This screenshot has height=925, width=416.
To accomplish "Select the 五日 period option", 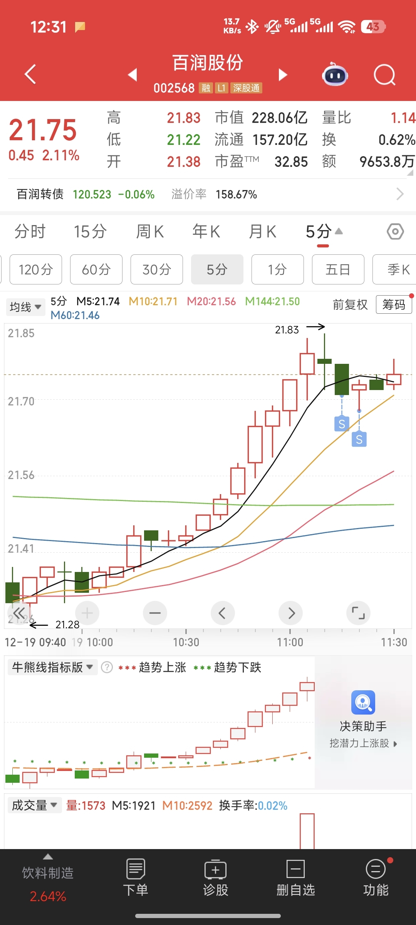I will 338,269.
